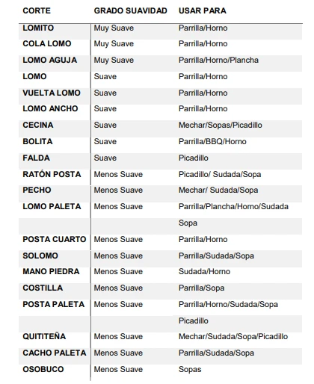Select the PECHO row label

(x=37, y=190)
